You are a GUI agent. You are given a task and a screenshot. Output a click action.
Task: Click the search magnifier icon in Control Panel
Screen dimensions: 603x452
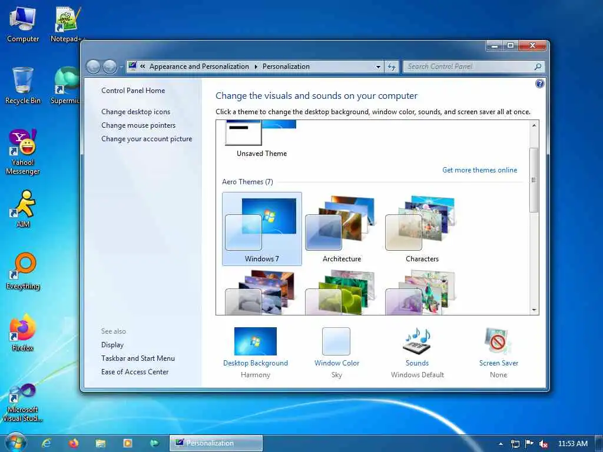click(538, 67)
